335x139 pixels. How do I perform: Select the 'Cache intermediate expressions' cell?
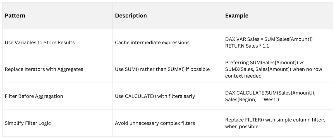152,43
